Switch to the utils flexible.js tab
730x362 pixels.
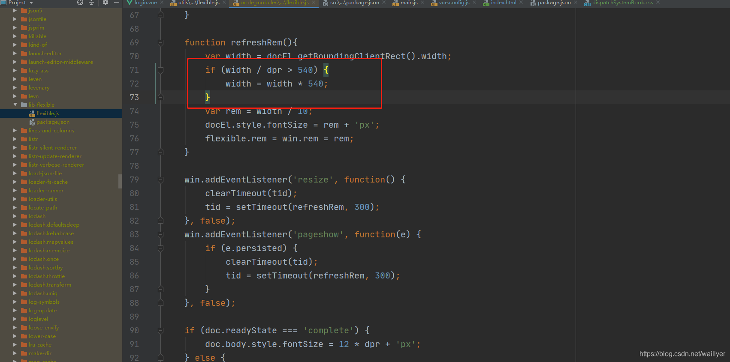coord(199,3)
